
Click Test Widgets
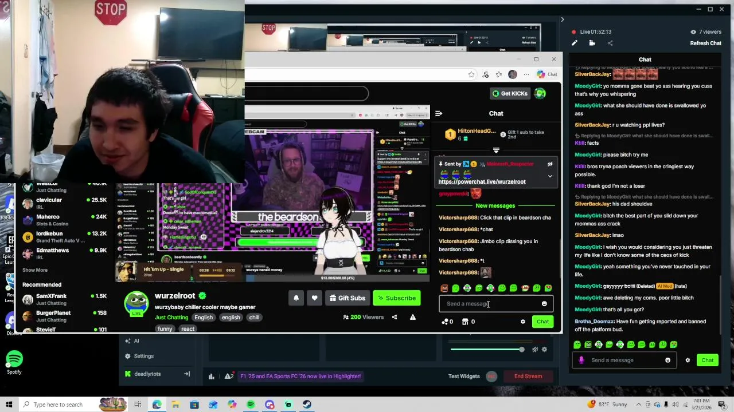(x=464, y=377)
